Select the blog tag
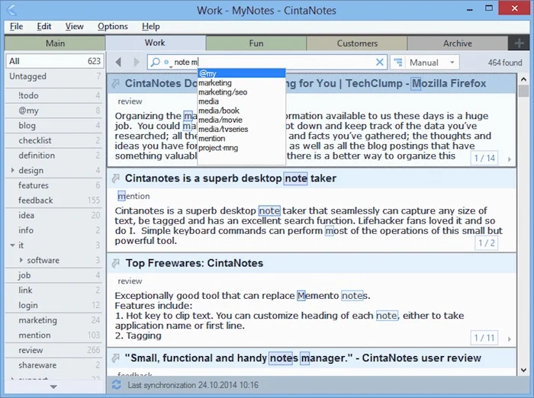This screenshot has height=398, width=534. (x=55, y=125)
